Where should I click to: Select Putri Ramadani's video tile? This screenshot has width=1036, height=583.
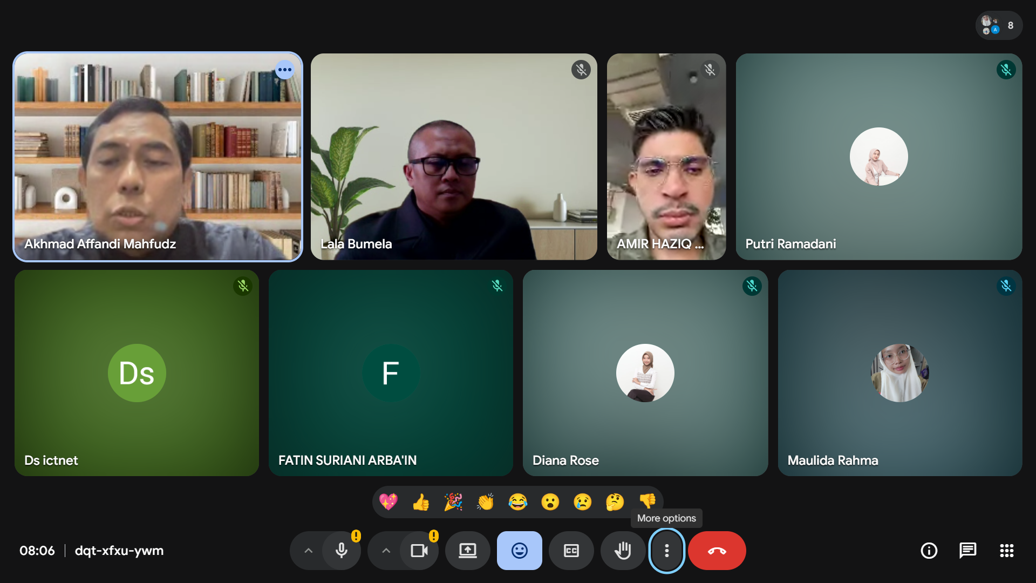878,157
